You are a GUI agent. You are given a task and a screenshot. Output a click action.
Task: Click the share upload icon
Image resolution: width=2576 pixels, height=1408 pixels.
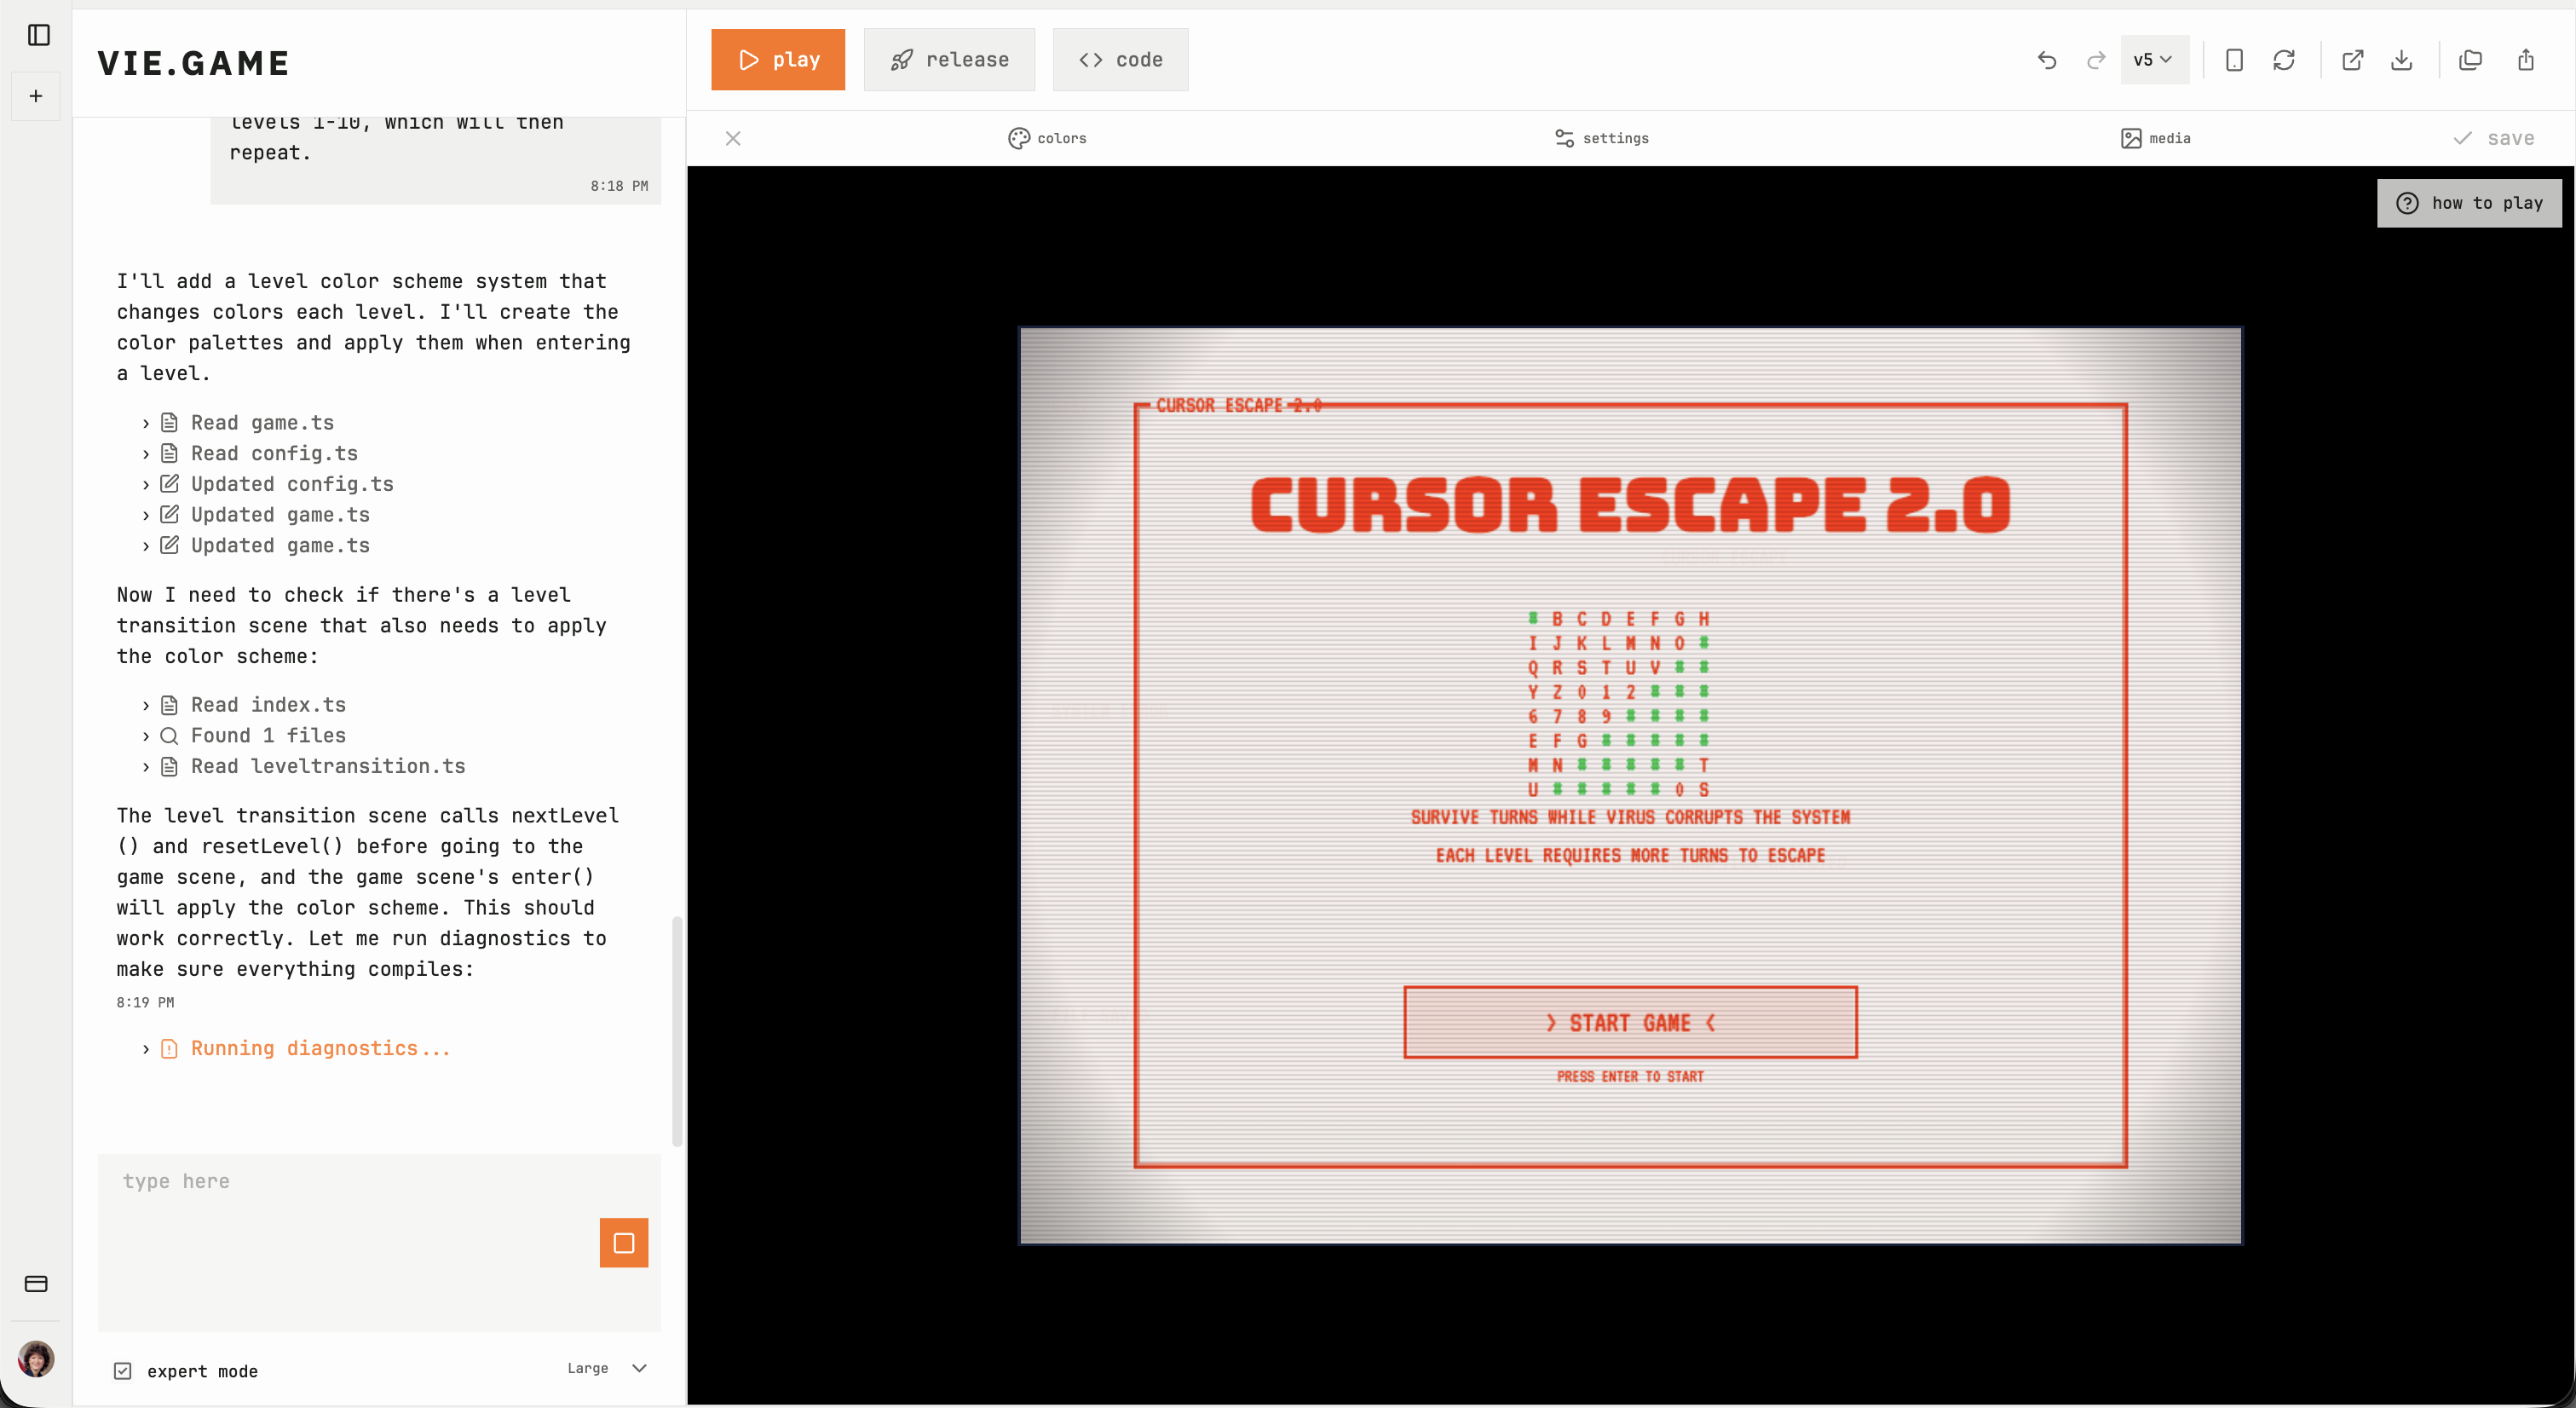coord(2526,60)
